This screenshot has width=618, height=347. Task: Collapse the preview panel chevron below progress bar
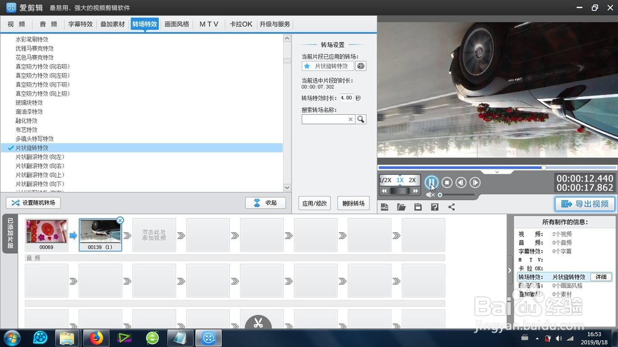point(497,172)
